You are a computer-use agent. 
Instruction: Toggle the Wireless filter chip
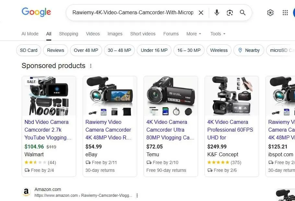pos(219,50)
